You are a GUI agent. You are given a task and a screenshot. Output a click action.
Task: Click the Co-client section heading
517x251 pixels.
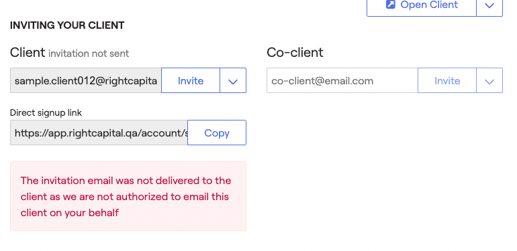tap(295, 53)
